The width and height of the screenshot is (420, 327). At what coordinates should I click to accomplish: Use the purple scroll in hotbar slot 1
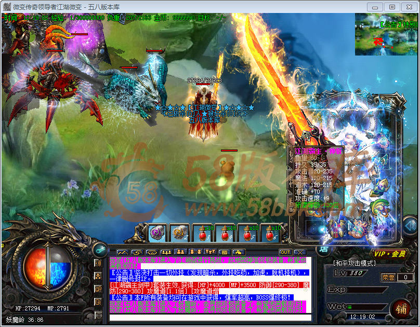tap(157, 233)
